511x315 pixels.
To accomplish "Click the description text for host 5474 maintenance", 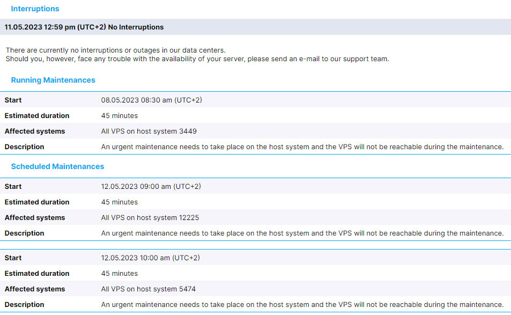I will [302, 305].
